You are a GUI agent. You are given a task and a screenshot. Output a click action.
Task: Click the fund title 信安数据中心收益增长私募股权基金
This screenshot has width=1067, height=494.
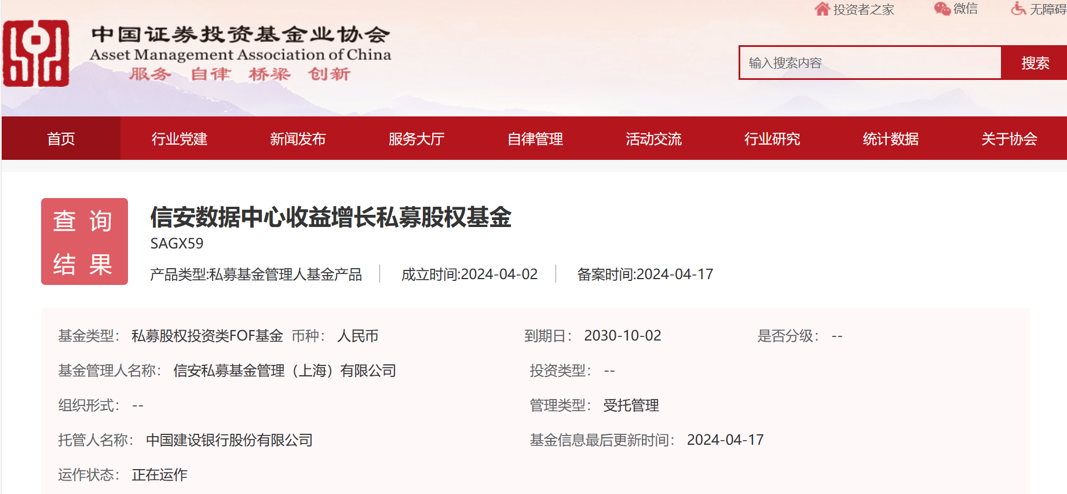click(x=331, y=217)
